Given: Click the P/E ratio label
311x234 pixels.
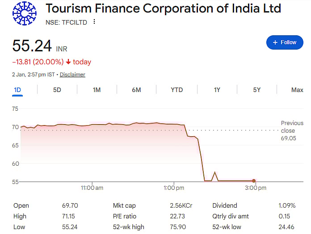Looking at the screenshot, I should [124, 216].
